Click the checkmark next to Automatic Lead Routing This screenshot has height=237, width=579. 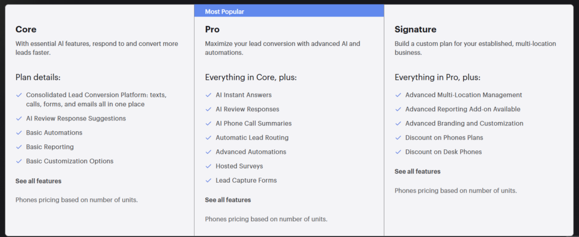click(x=208, y=137)
